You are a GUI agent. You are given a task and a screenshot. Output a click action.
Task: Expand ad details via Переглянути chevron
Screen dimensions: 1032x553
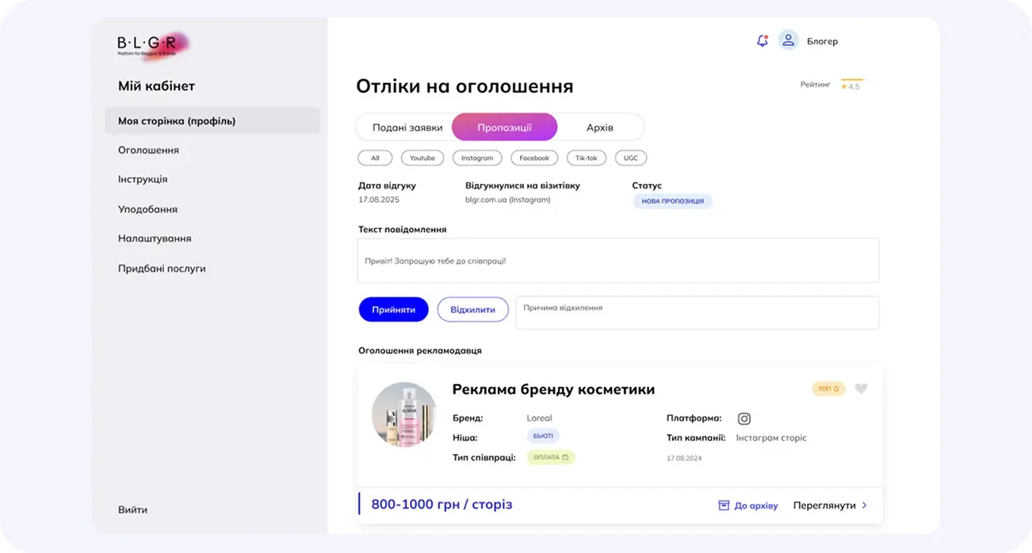point(864,505)
